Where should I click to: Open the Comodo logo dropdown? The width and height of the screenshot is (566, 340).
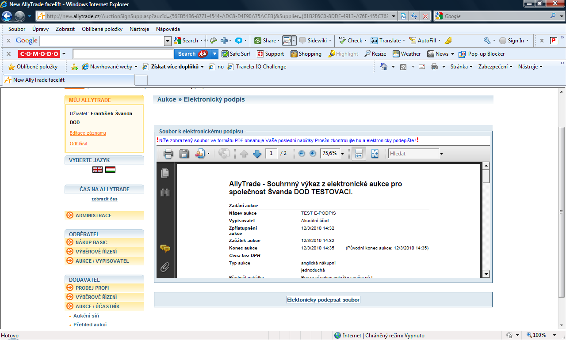[x=64, y=54]
